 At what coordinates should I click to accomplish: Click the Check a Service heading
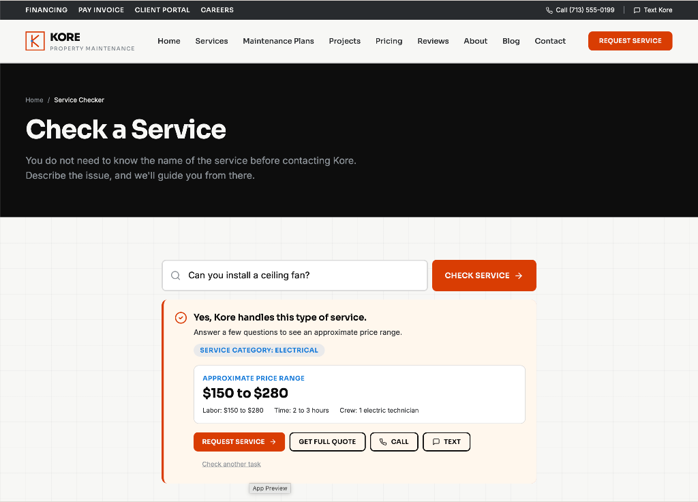pos(126,130)
